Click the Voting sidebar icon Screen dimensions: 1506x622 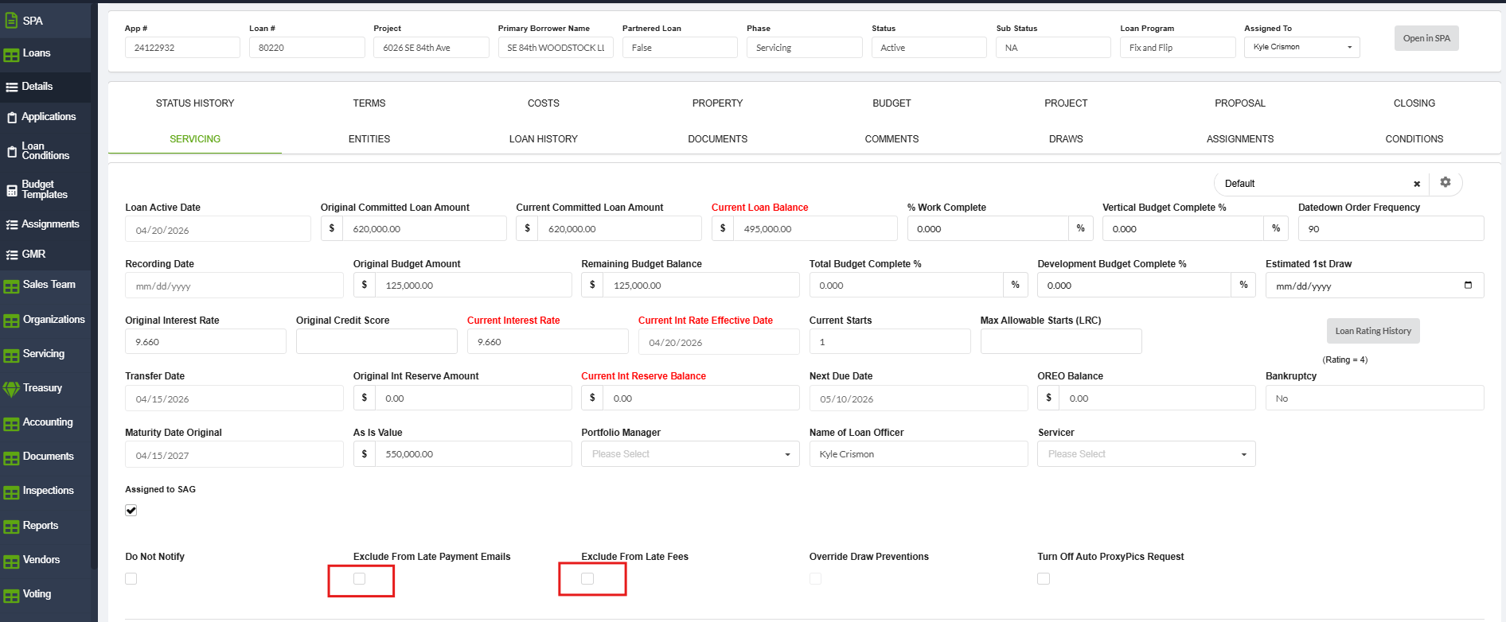click(11, 596)
